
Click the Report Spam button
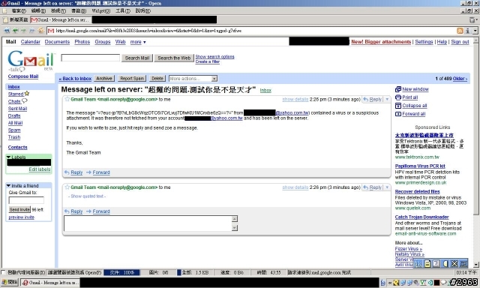click(x=132, y=79)
